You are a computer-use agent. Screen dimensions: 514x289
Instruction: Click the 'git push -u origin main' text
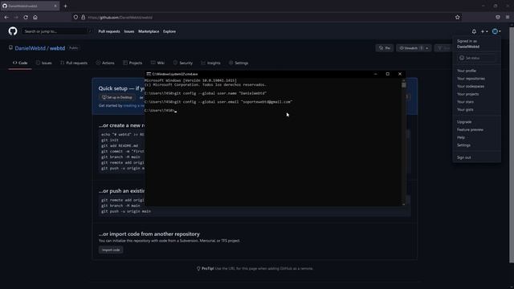(126, 211)
